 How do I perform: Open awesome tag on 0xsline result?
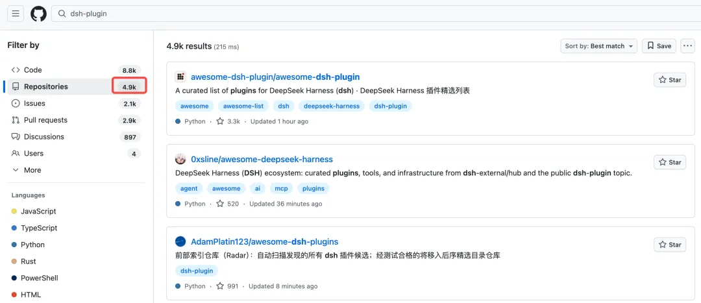click(227, 189)
